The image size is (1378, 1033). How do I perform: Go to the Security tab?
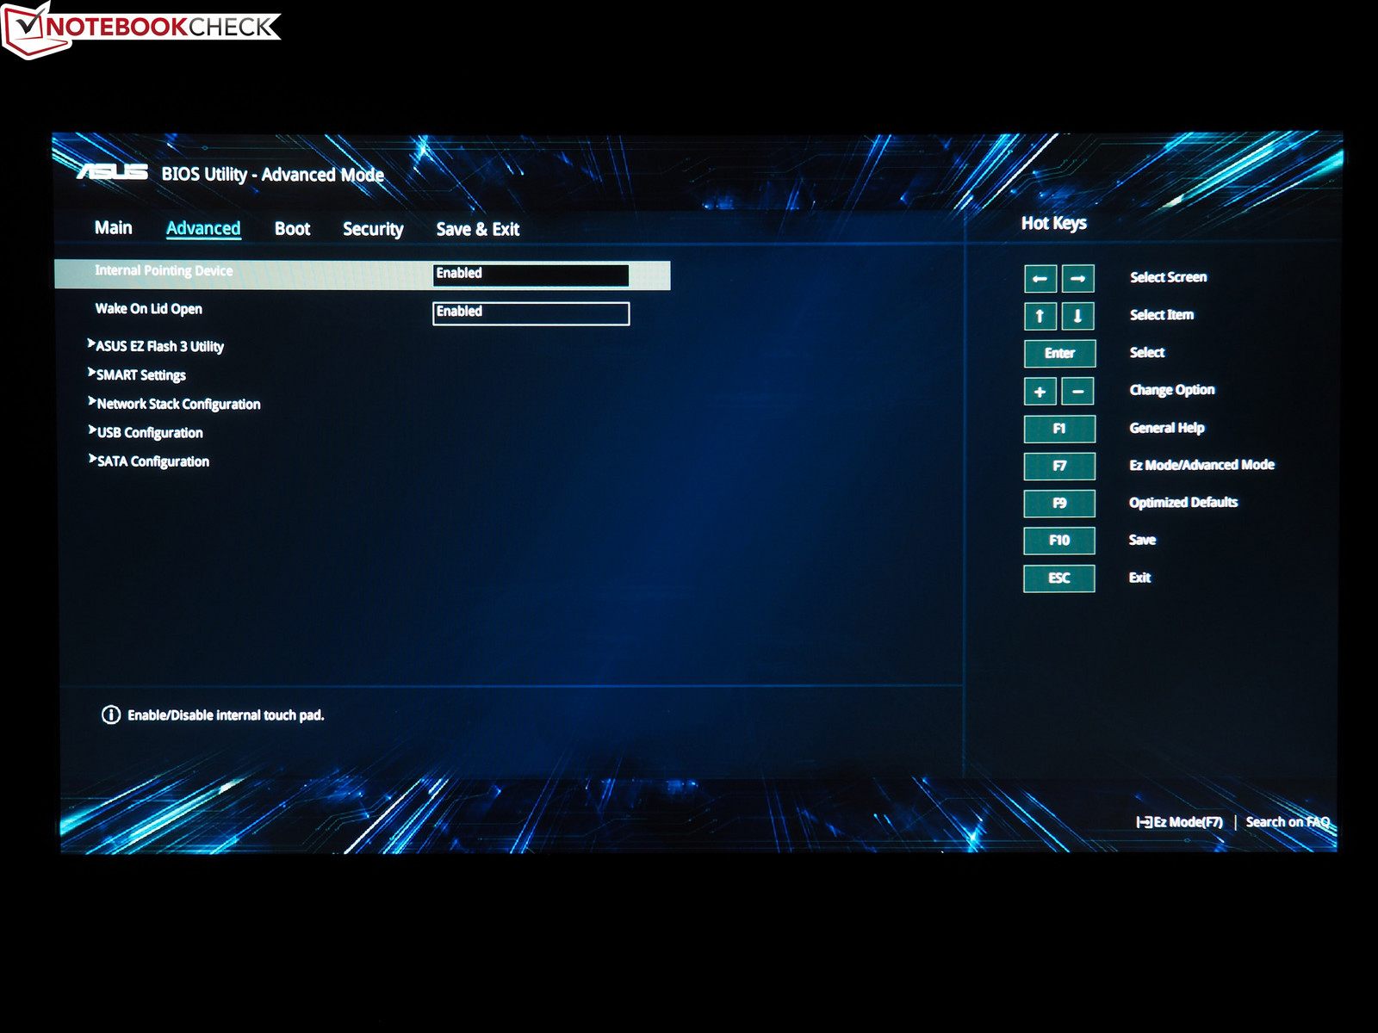[373, 230]
